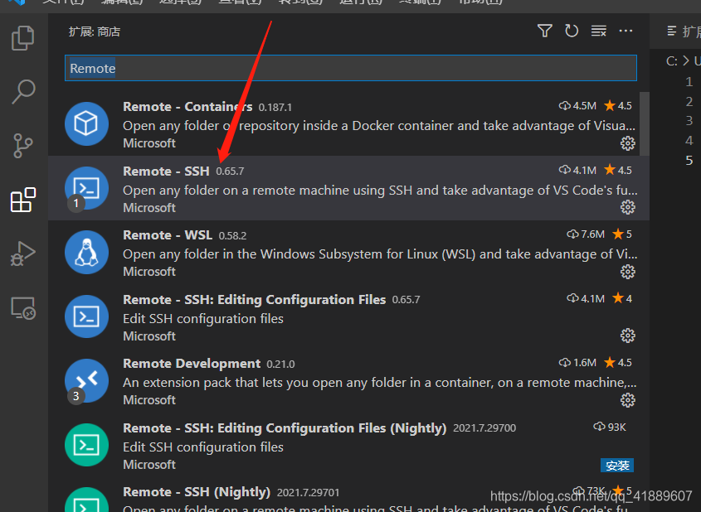
Task: Select editor line number 1
Action: (x=689, y=82)
